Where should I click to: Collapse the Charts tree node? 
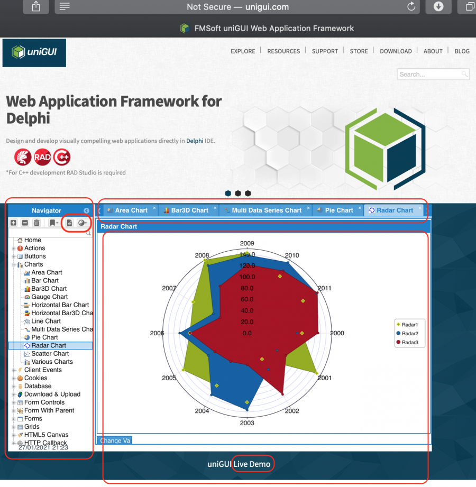pyautogui.click(x=14, y=264)
